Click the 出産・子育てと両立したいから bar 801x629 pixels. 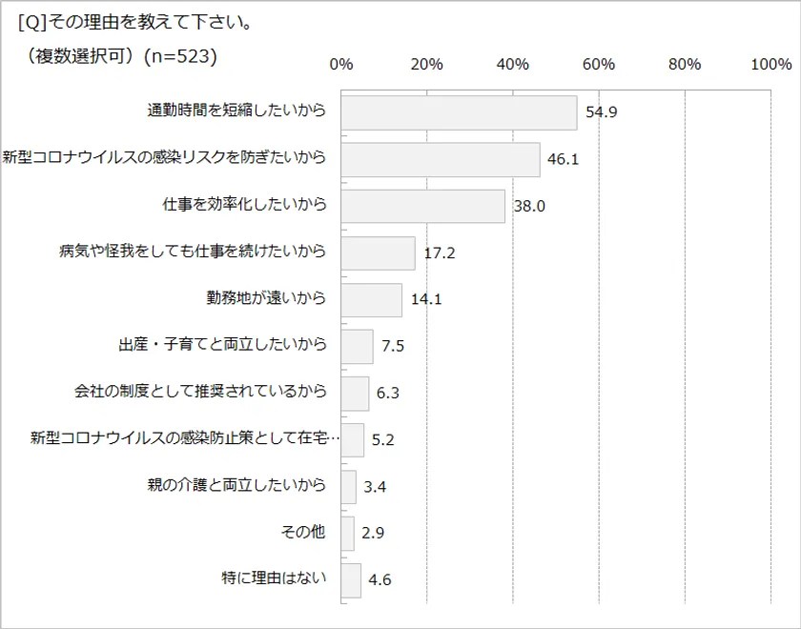point(357,346)
